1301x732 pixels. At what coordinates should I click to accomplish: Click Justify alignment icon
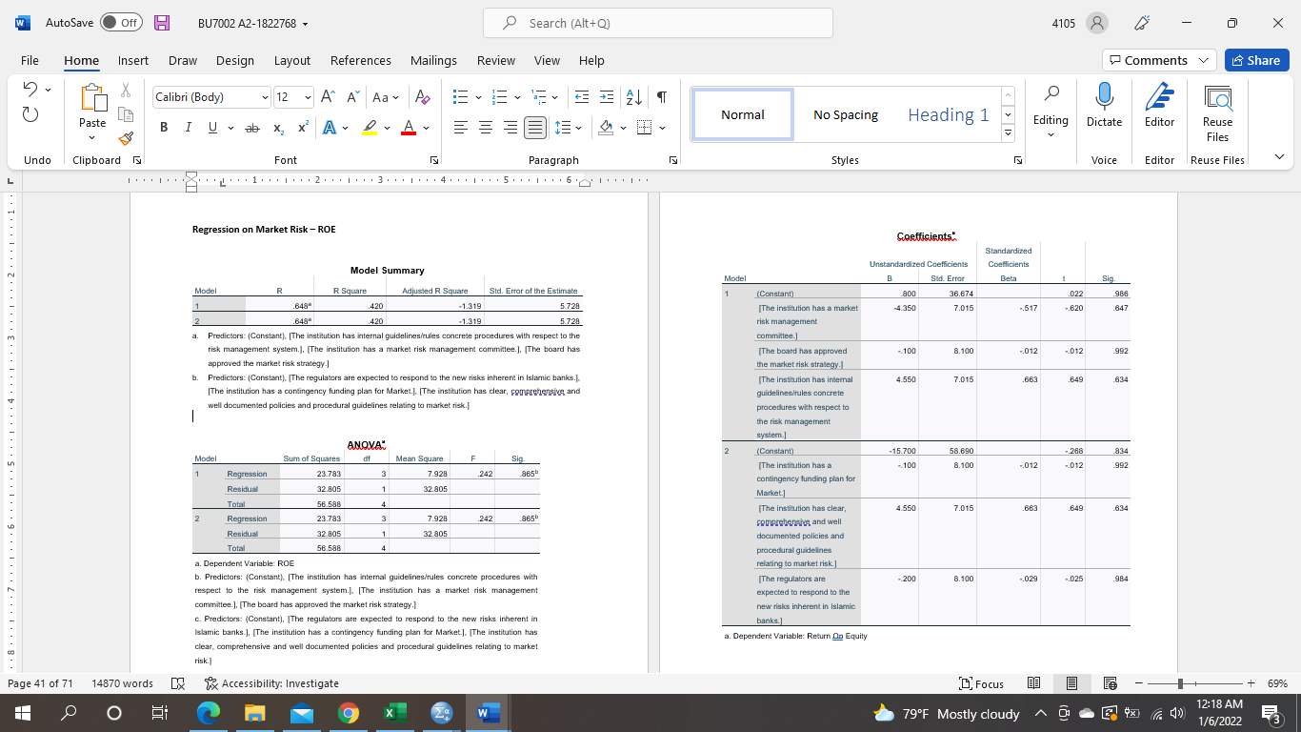pos(534,128)
